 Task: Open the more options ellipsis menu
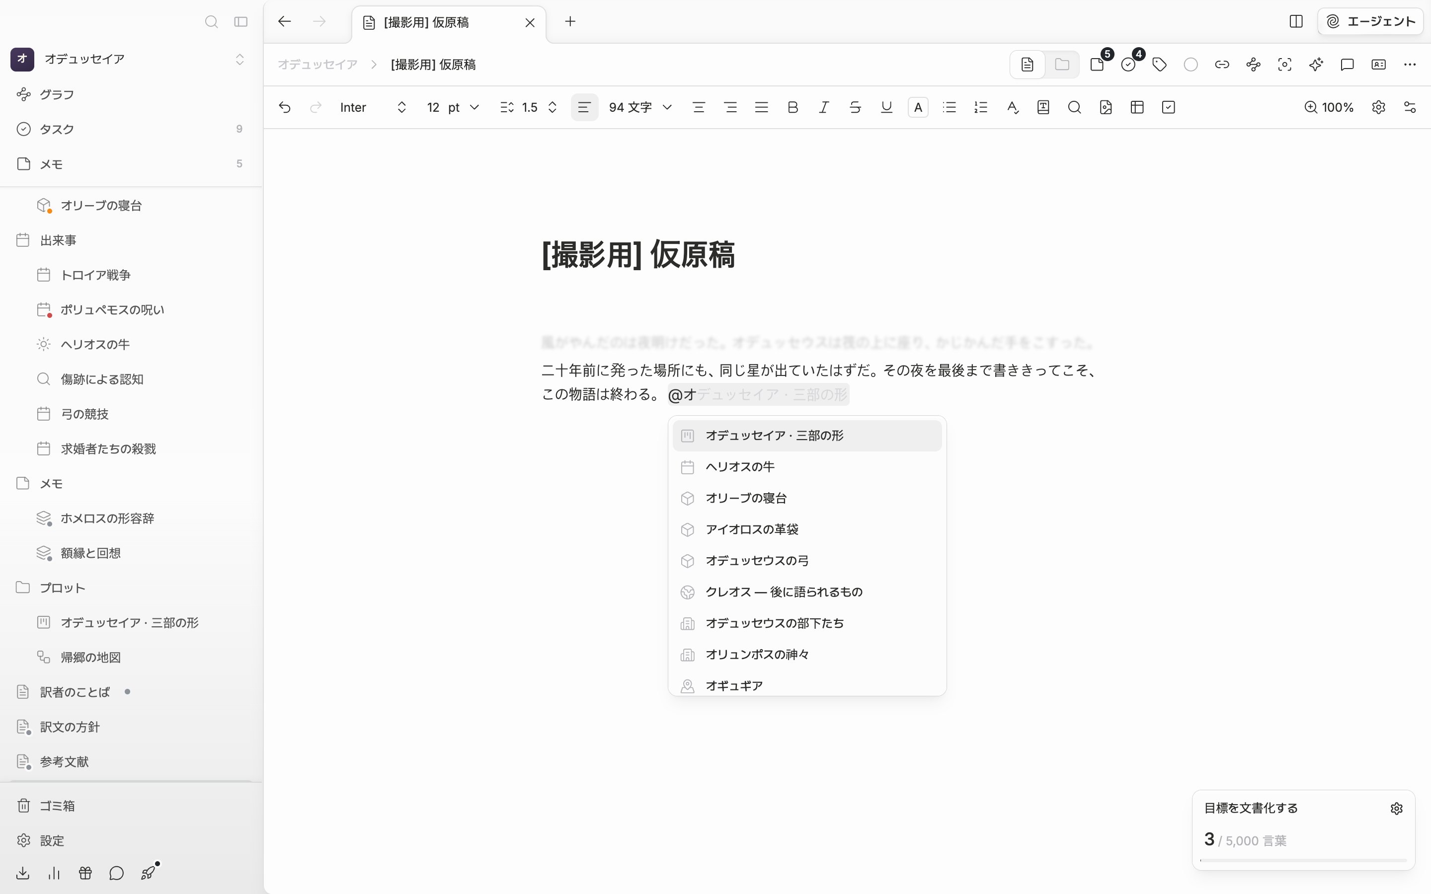pos(1410,65)
